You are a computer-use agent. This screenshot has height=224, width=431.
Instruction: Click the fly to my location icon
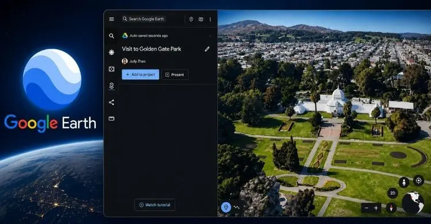coord(418,180)
